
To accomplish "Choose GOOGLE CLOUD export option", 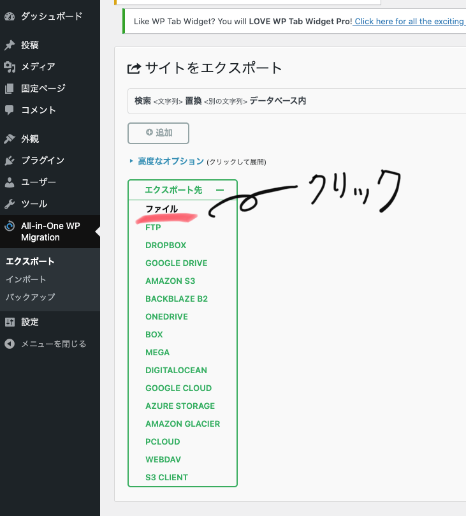I will click(178, 388).
